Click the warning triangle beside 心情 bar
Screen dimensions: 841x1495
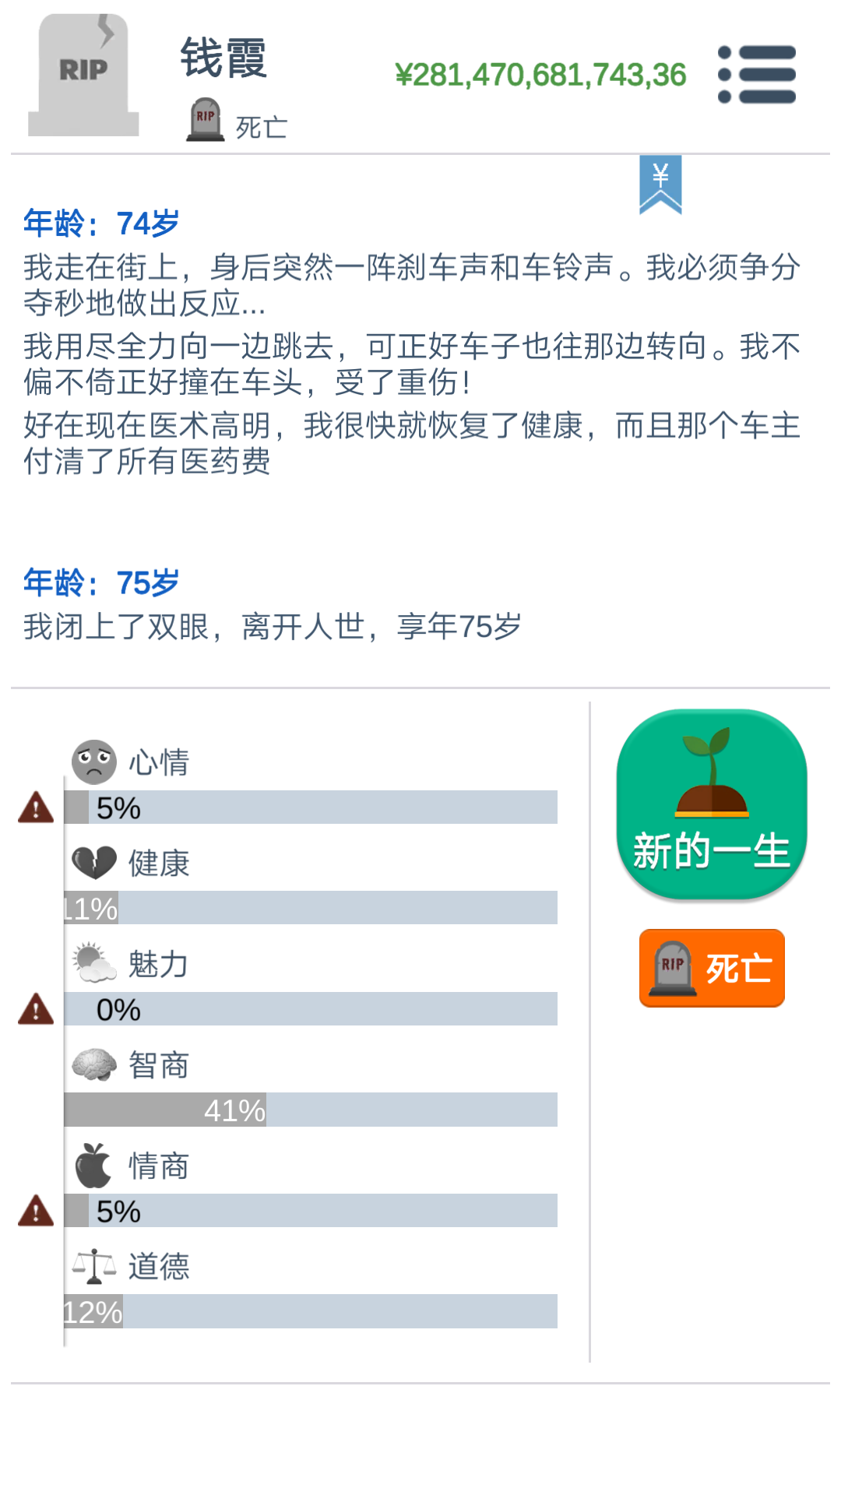(x=36, y=807)
